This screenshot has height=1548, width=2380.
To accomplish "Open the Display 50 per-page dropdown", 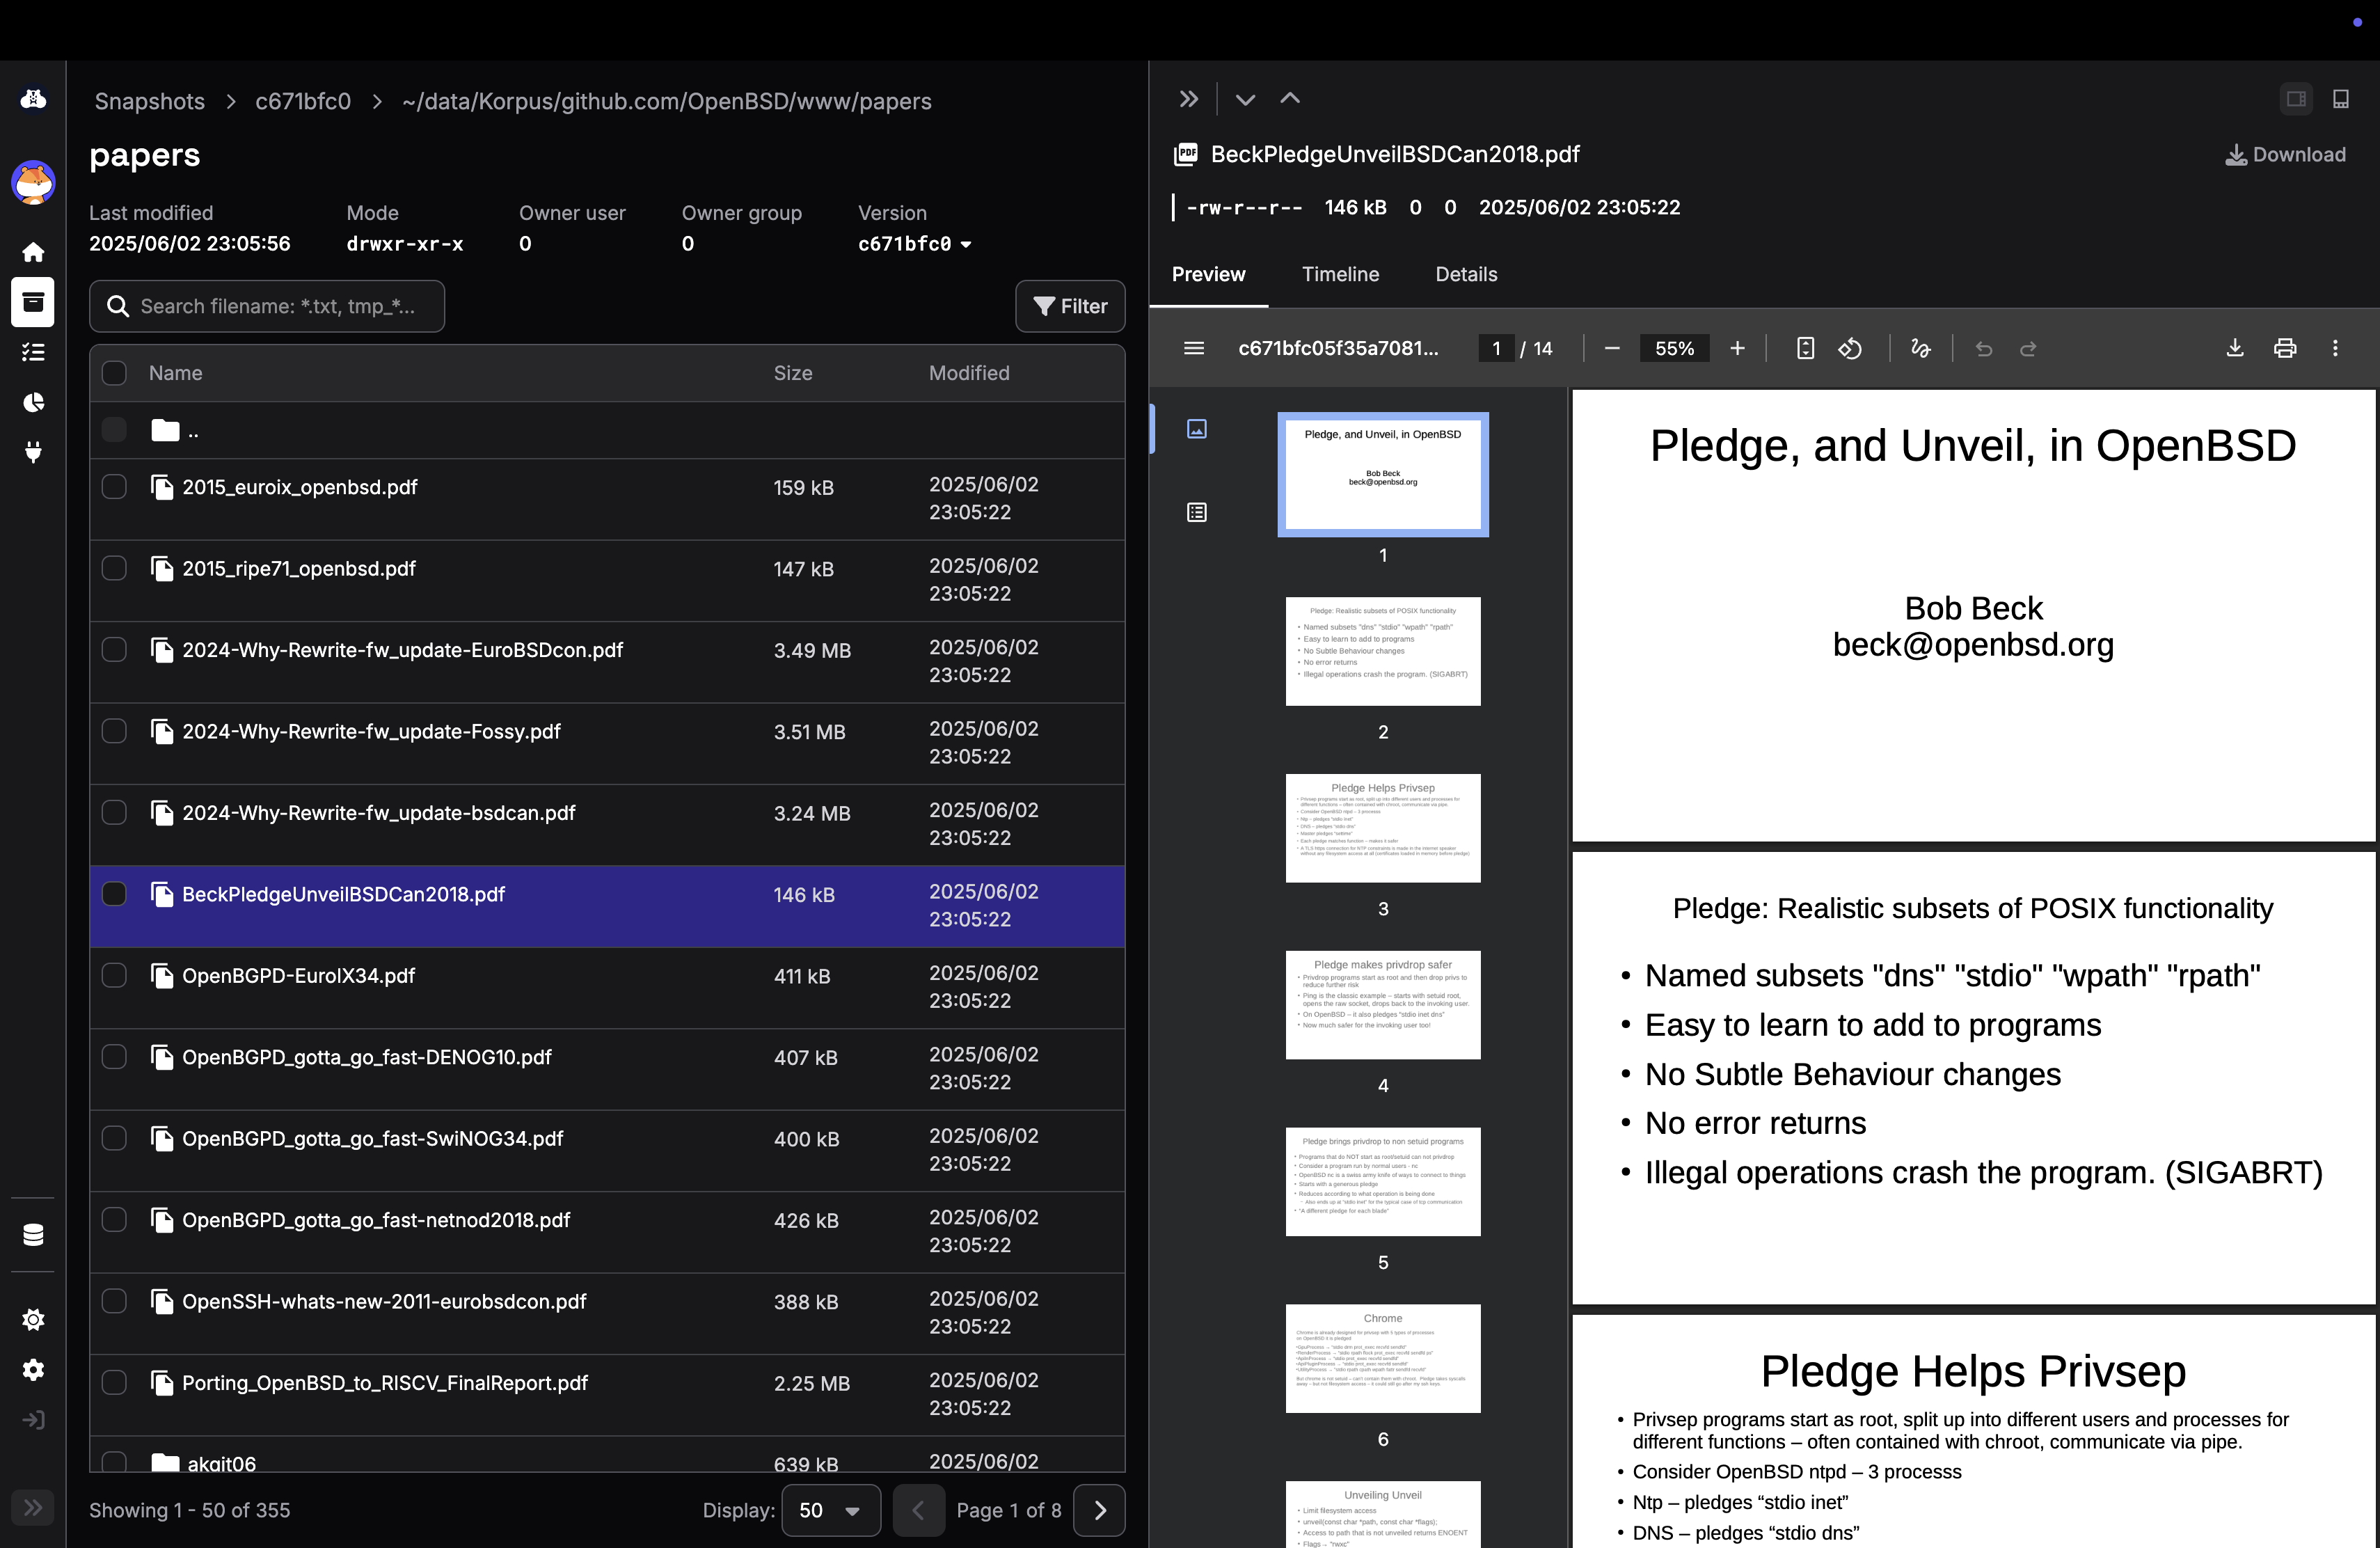I will coord(830,1510).
